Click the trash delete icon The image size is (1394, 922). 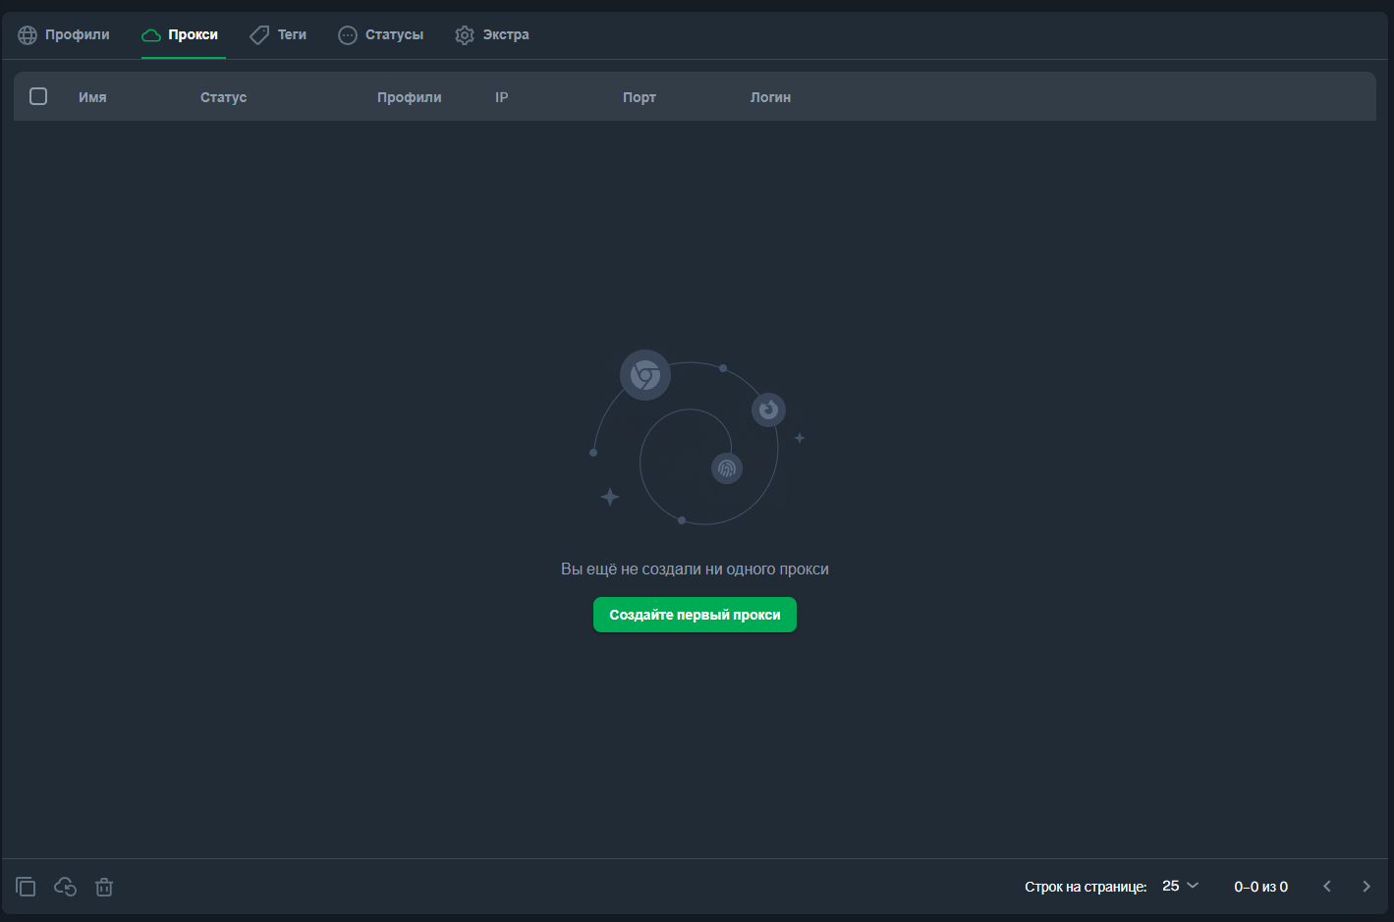click(x=104, y=887)
